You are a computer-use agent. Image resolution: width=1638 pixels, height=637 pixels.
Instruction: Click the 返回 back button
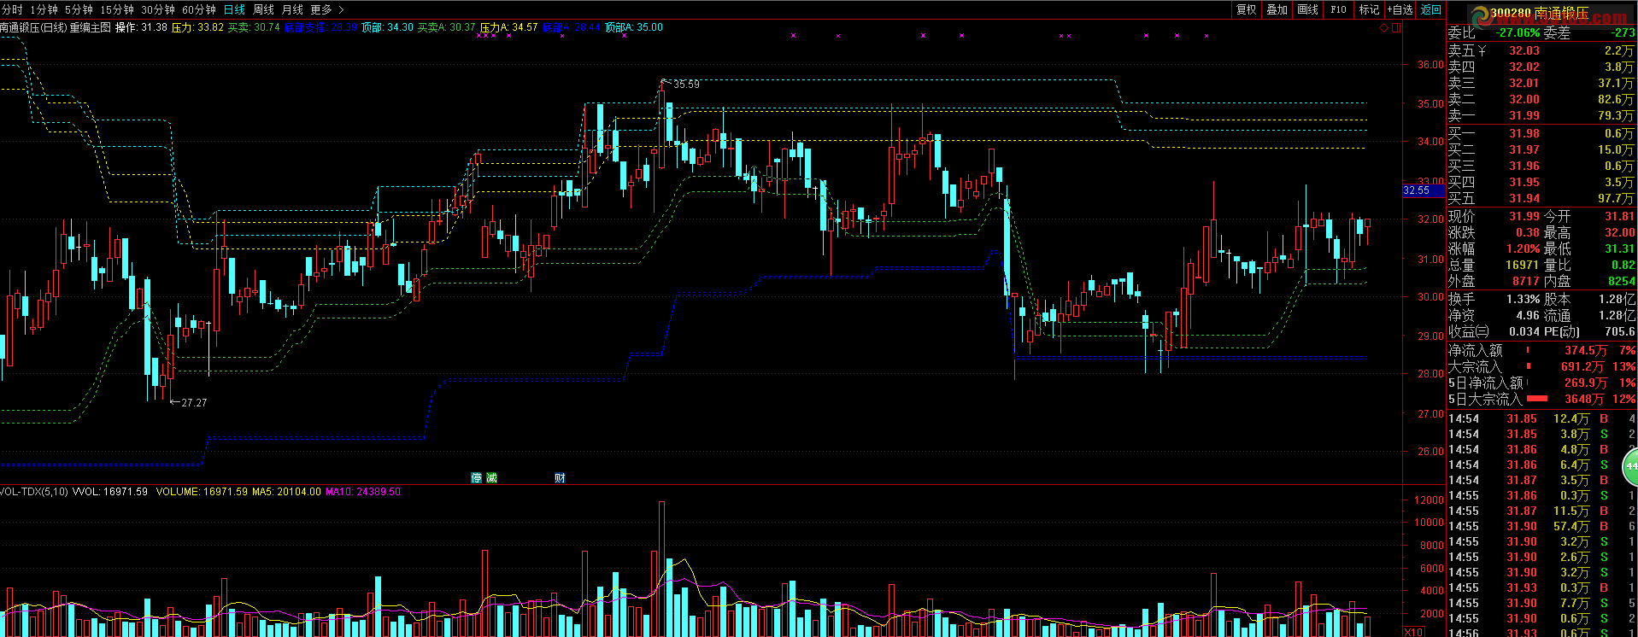1431,9
